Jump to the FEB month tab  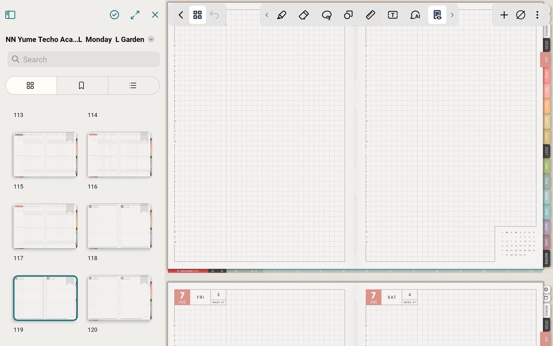click(546, 181)
